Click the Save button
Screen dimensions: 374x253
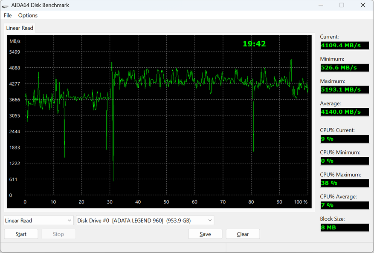pos(205,234)
